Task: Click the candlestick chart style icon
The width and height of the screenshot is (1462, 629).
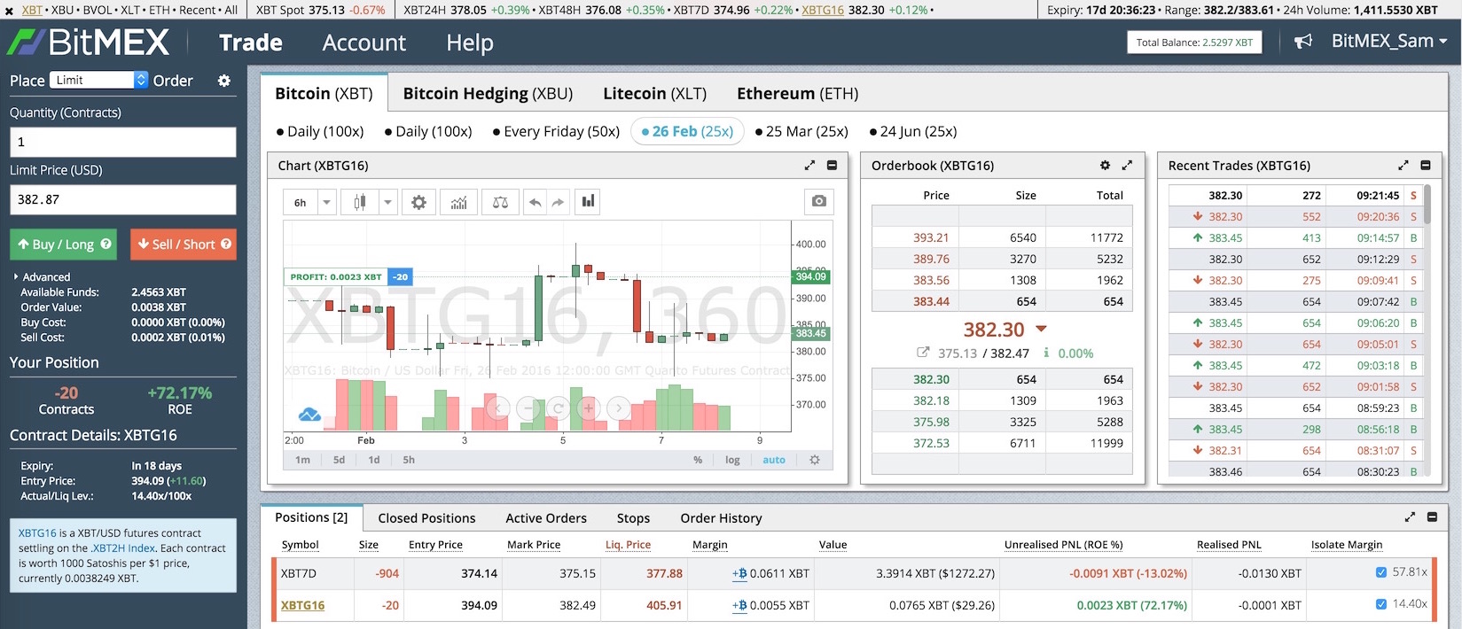Action: (360, 203)
